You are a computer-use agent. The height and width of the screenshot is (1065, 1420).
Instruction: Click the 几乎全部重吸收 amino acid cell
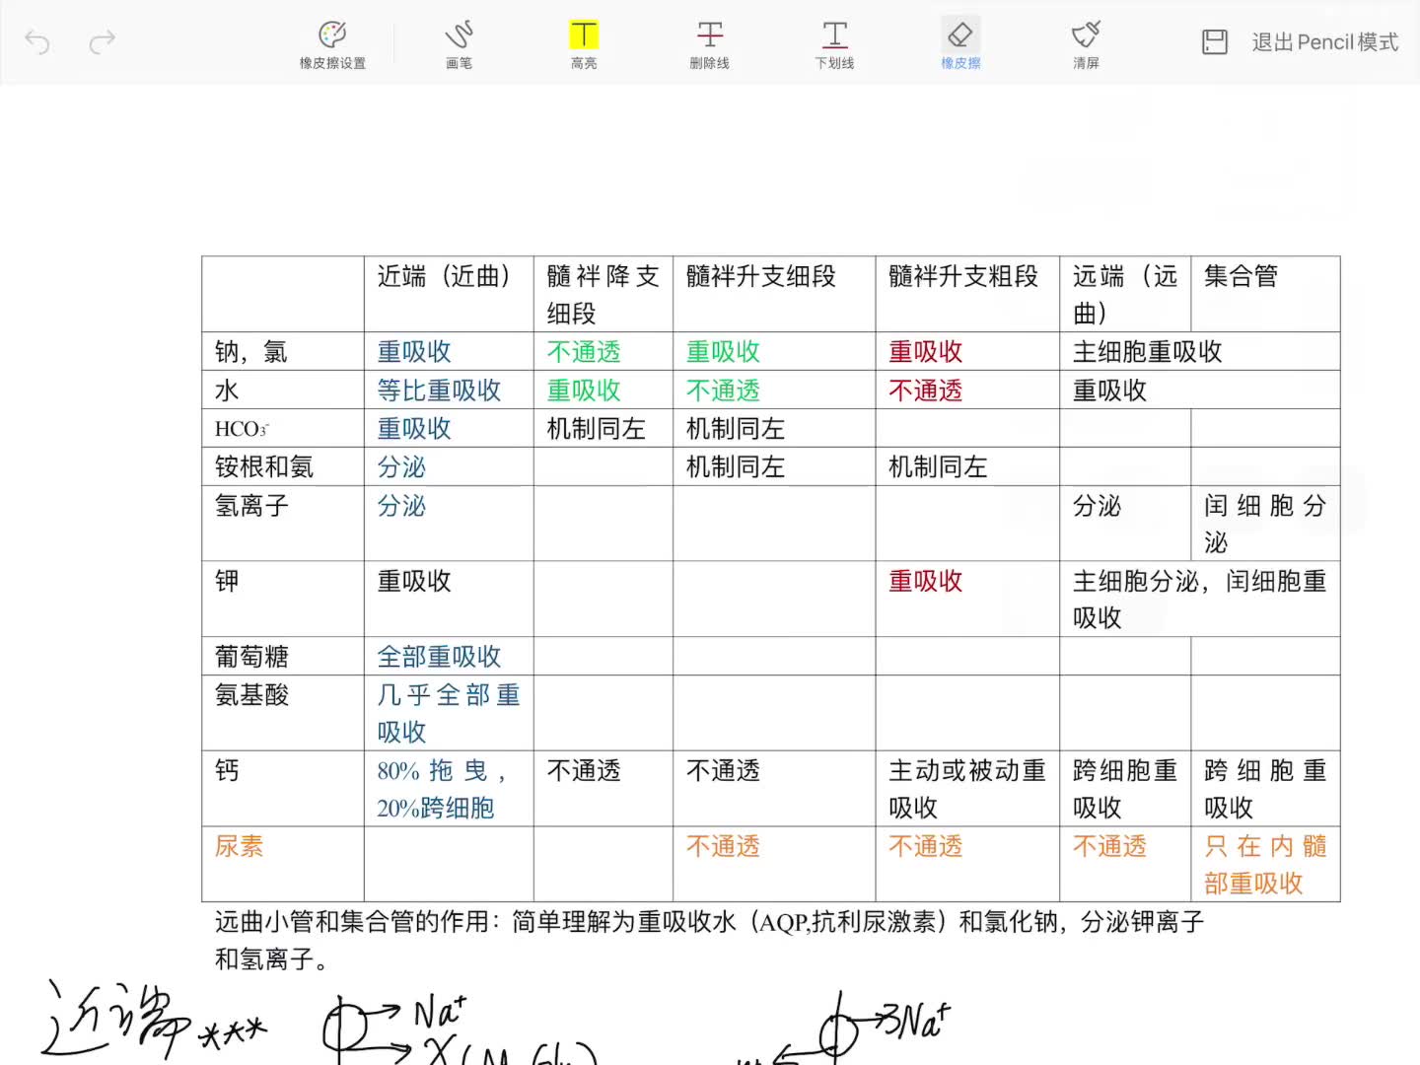pos(449,713)
